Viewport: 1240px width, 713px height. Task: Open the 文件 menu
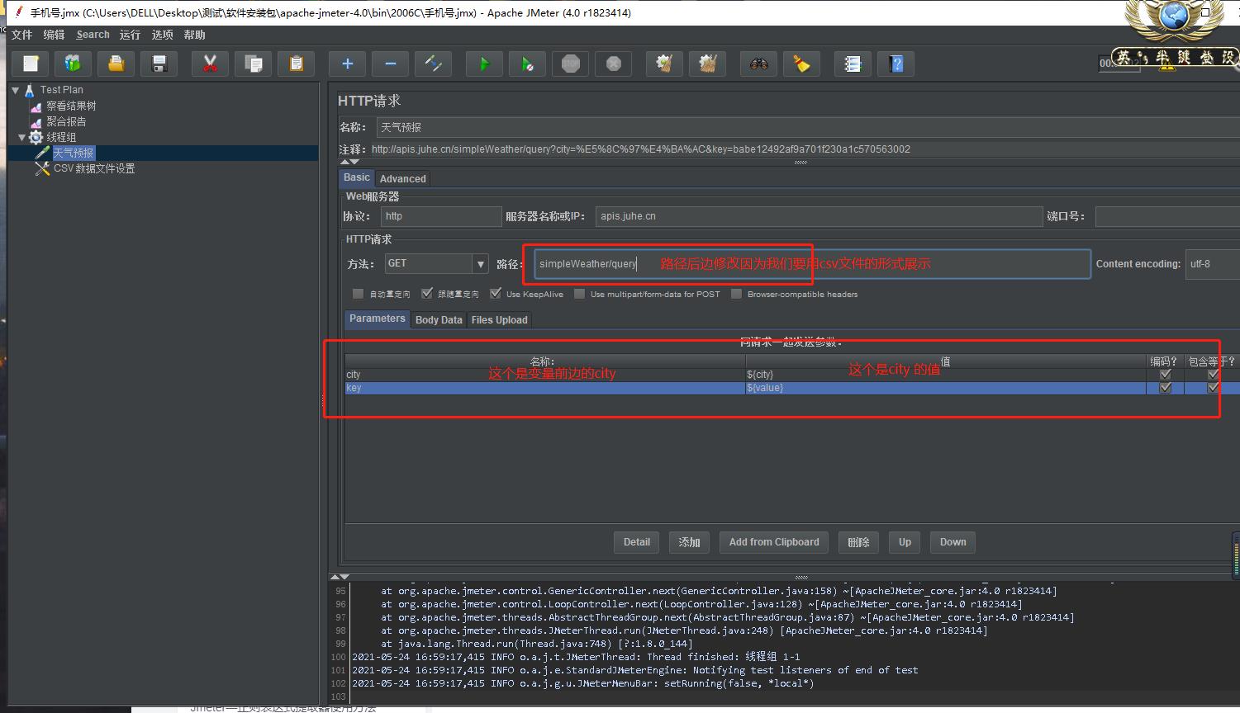pyautogui.click(x=21, y=35)
